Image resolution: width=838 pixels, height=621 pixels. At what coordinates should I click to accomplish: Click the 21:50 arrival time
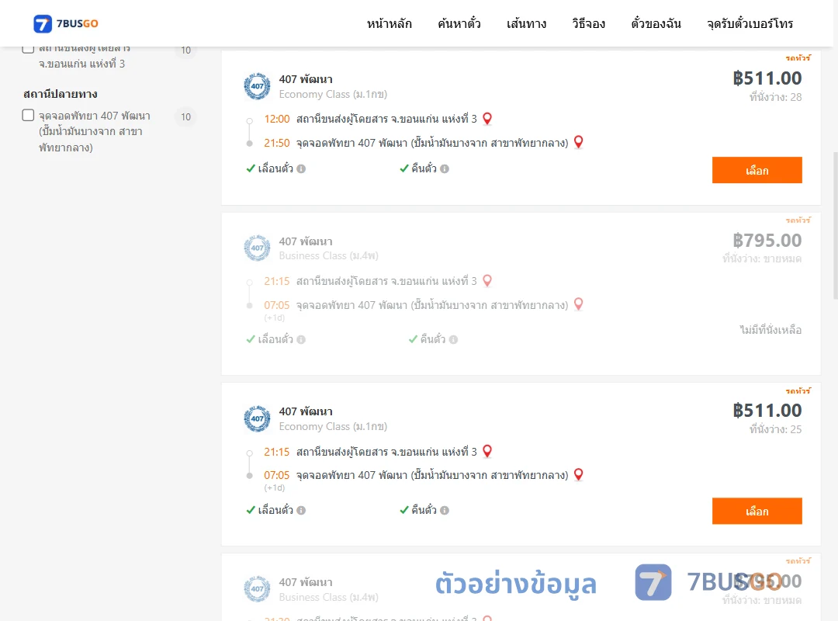[x=277, y=143]
